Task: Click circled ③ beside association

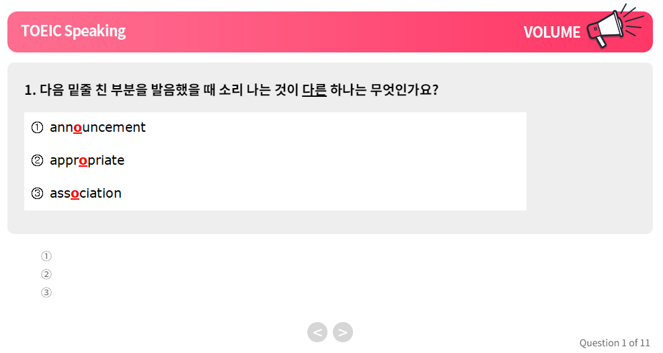Action: click(37, 193)
